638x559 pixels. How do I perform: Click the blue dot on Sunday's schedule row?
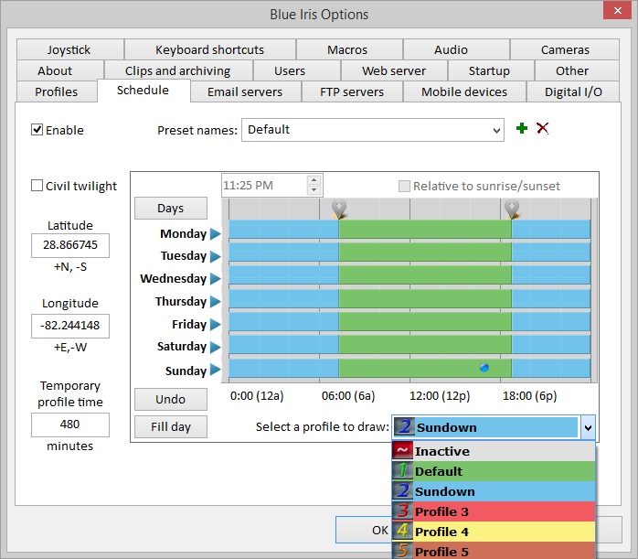pos(484,368)
